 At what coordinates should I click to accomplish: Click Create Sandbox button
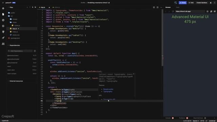[202, 3]
